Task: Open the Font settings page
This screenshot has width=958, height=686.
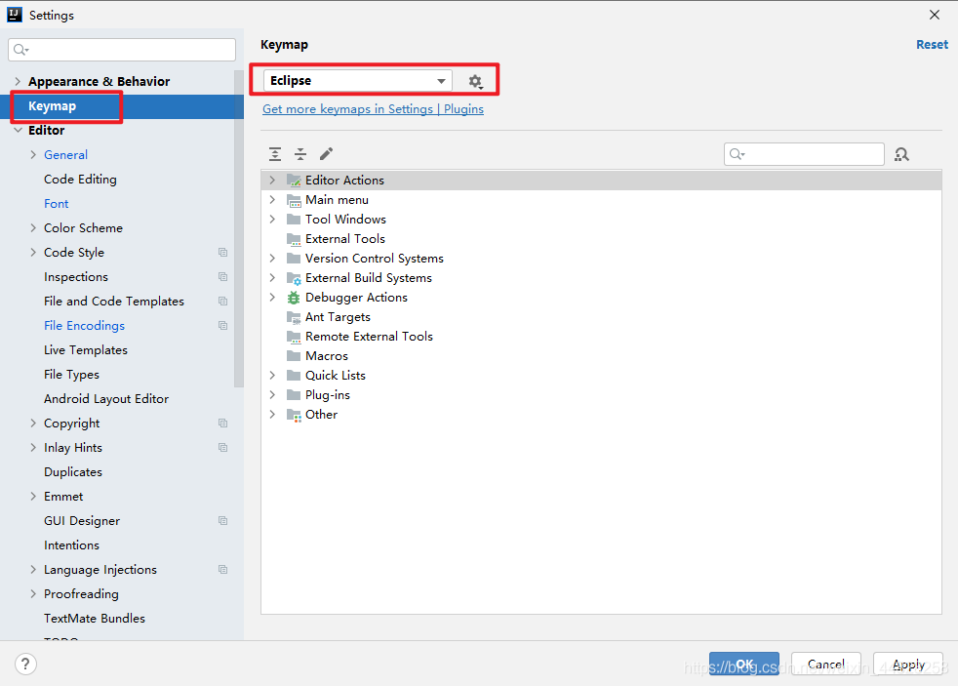Action: [x=57, y=203]
